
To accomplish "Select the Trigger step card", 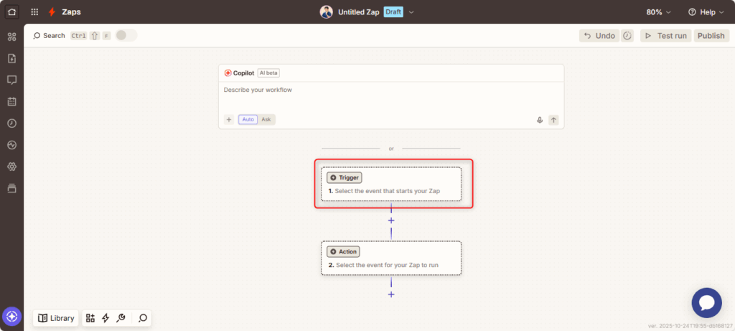I will tap(391, 185).
